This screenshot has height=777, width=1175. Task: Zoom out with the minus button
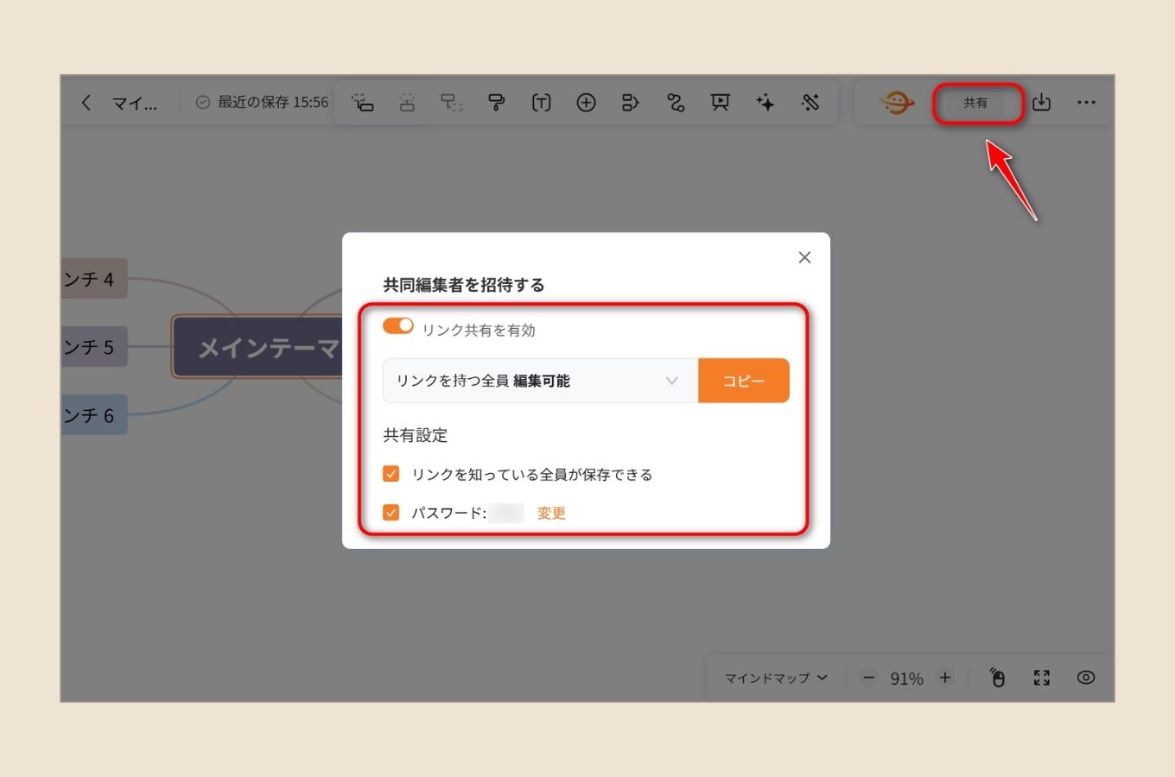[869, 678]
